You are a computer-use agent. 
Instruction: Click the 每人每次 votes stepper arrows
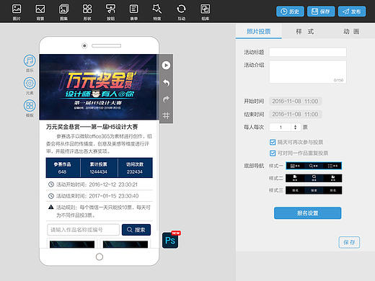click(295, 128)
